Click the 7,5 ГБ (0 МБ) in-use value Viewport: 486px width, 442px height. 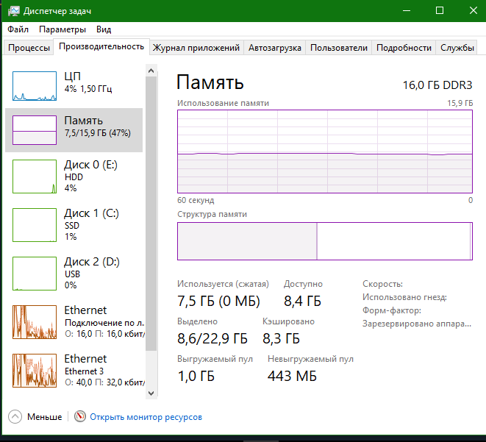pyautogui.click(x=218, y=301)
